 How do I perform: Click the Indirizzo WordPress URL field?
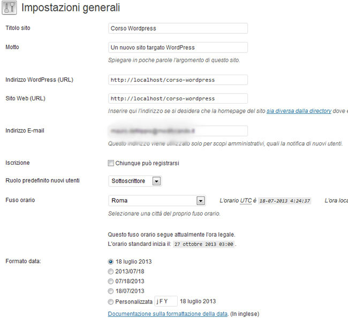tap(178, 80)
